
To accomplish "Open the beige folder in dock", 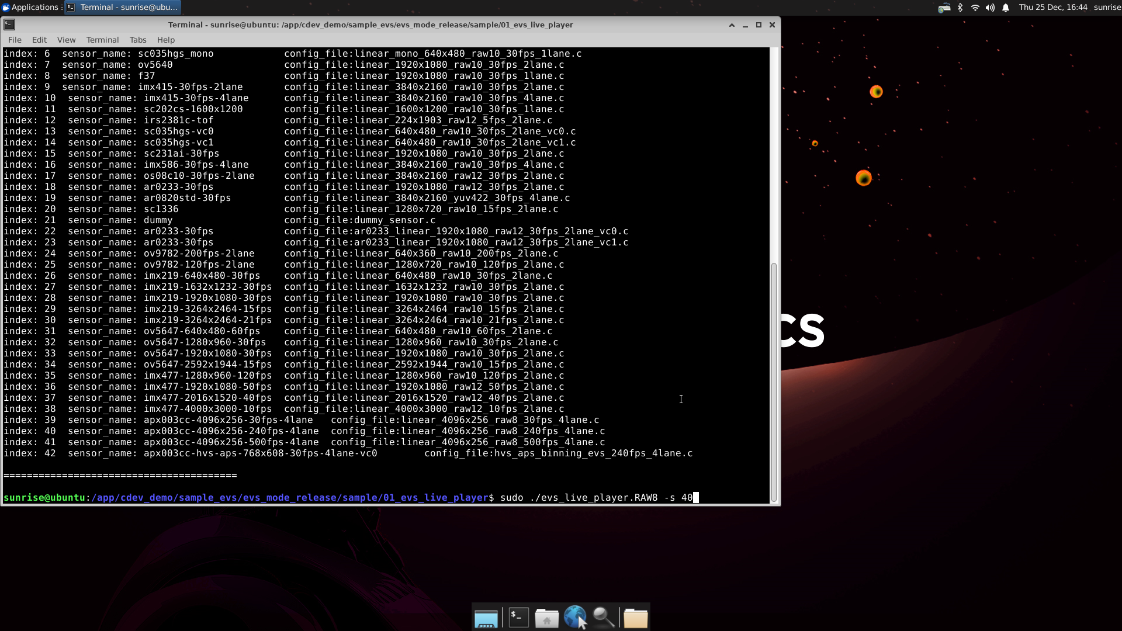I will point(635,618).
